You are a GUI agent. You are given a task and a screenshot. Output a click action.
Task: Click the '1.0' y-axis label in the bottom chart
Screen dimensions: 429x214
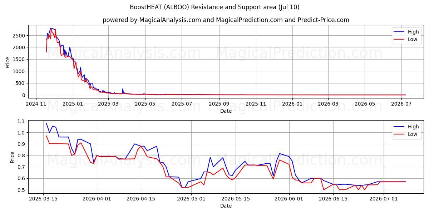click(21, 133)
